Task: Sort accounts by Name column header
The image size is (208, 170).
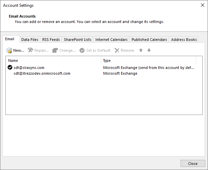Action: (53, 60)
